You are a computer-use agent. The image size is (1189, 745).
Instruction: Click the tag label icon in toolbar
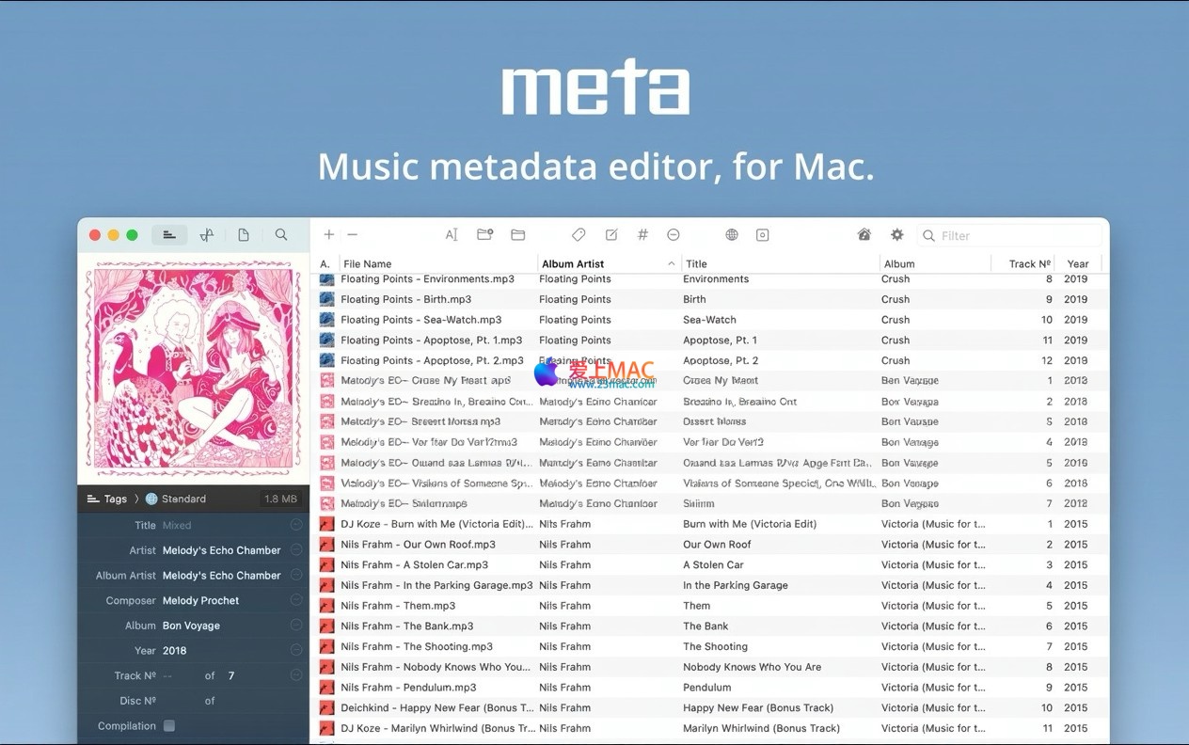pos(579,235)
